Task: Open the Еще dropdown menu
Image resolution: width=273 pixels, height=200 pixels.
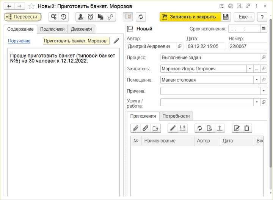Action: pos(244,17)
